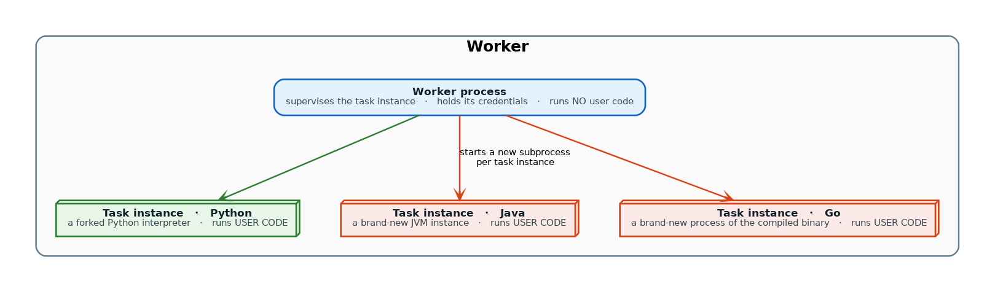Select the blue Worker process node

coord(459,97)
